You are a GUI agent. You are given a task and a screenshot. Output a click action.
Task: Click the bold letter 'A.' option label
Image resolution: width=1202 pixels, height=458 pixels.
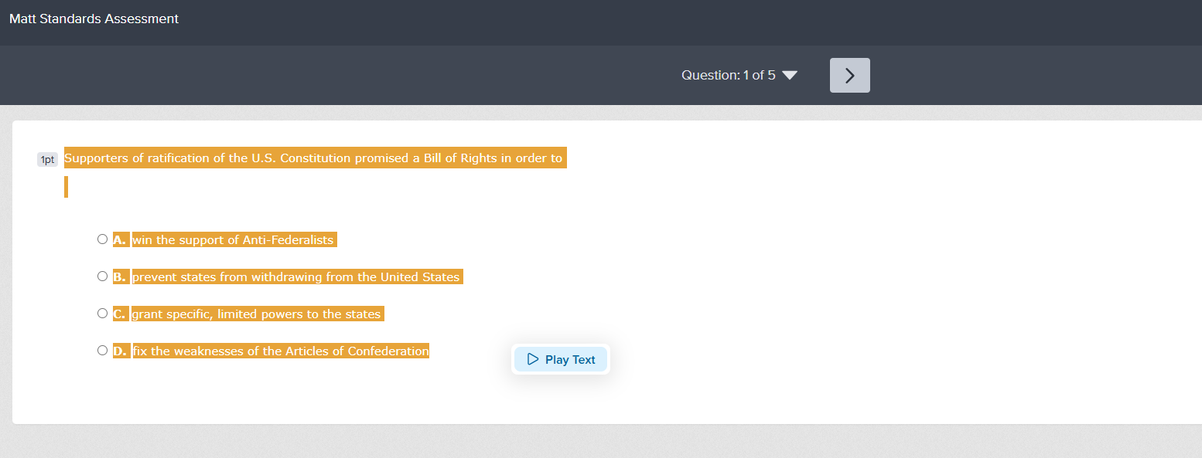coord(119,240)
